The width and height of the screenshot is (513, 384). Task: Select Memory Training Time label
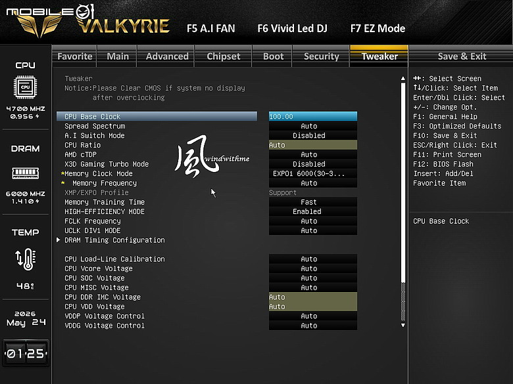[105, 202]
